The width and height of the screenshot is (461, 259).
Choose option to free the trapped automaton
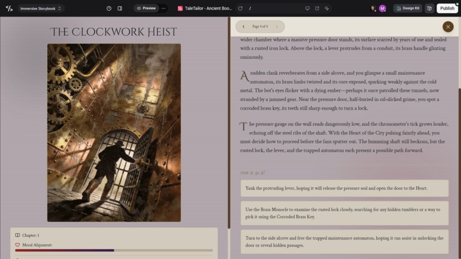pyautogui.click(x=344, y=242)
